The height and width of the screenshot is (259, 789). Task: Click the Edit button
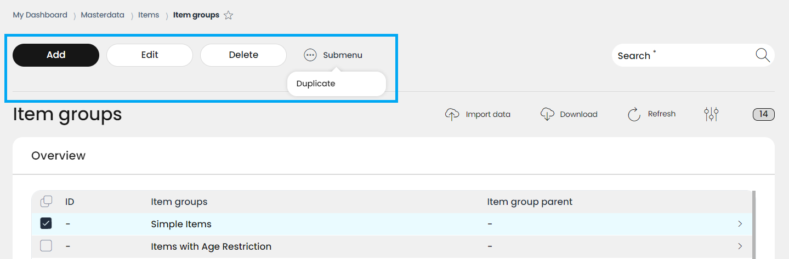coord(150,55)
